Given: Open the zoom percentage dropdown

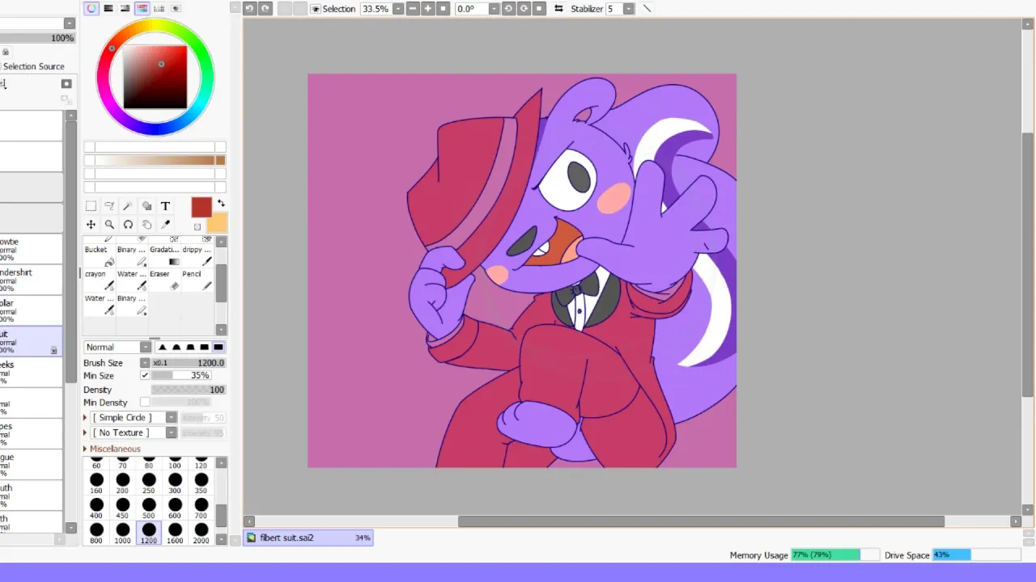Looking at the screenshot, I should tap(398, 9).
